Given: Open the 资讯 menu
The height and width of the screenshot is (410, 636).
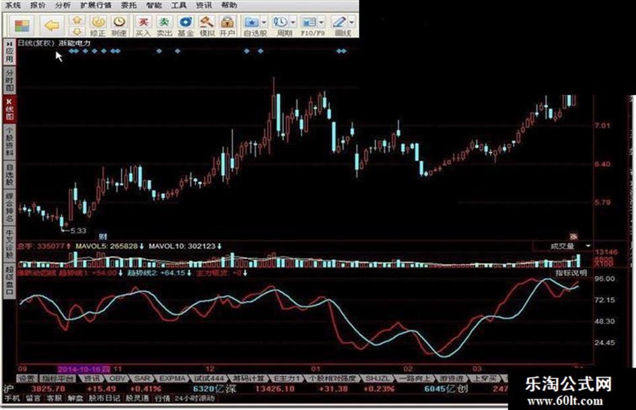Looking at the screenshot, I should coord(204,5).
